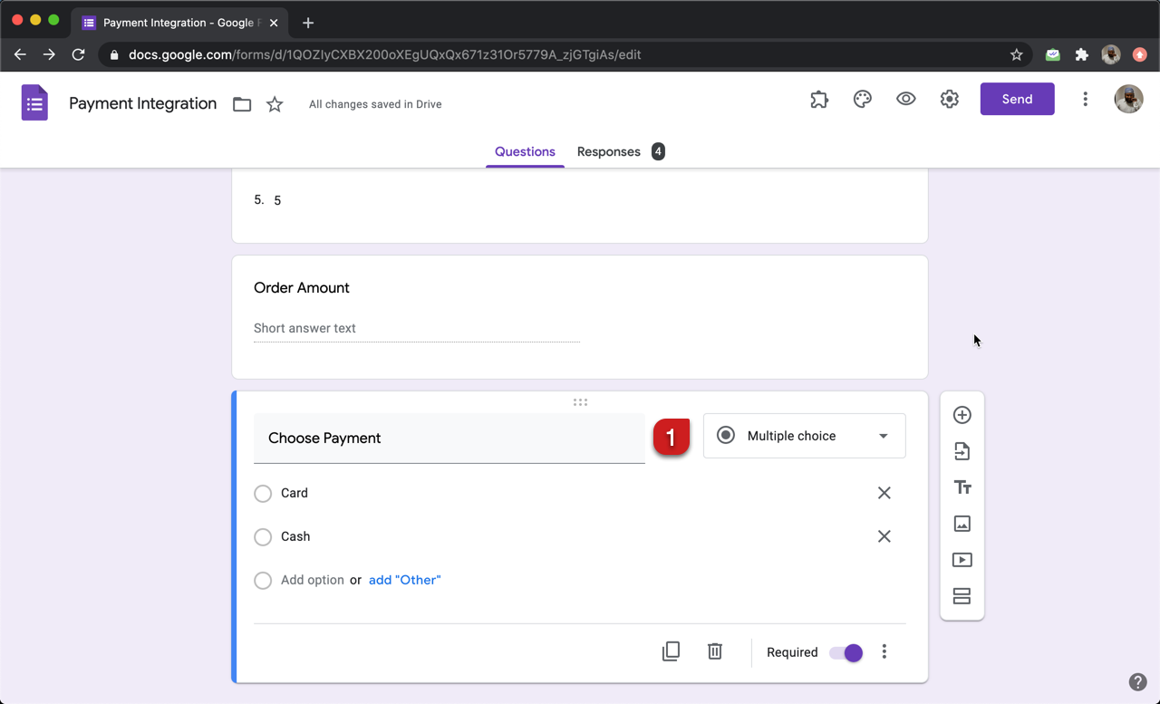Add a new question
Viewport: 1160px width, 704px height.
click(962, 414)
